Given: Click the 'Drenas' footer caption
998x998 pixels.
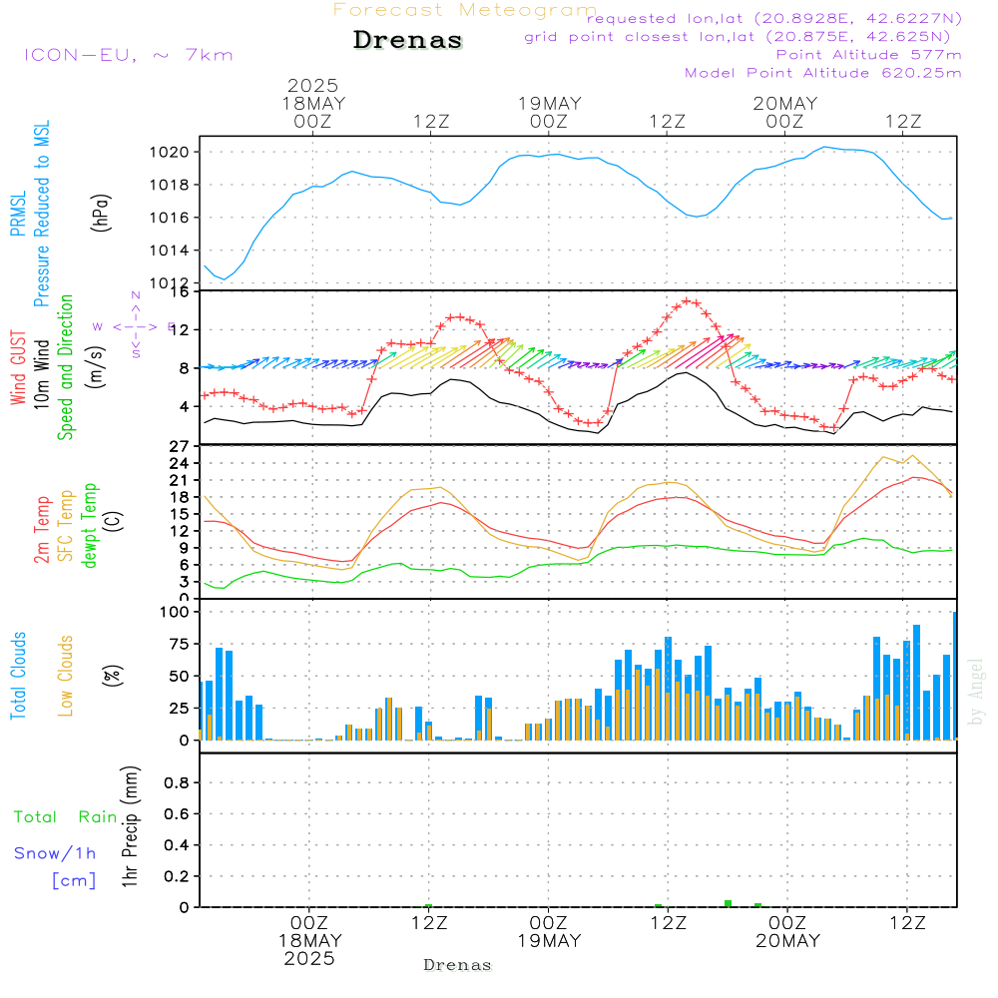Looking at the screenshot, I should coord(457,965).
